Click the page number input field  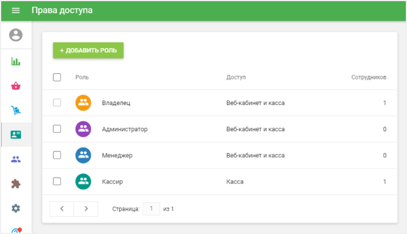point(151,208)
